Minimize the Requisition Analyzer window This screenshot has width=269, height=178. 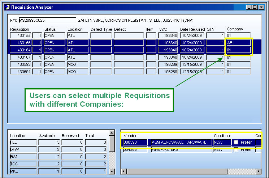point(249,7)
